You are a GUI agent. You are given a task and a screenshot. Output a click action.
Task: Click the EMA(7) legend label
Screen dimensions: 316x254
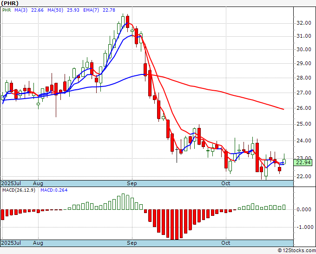click(91, 10)
